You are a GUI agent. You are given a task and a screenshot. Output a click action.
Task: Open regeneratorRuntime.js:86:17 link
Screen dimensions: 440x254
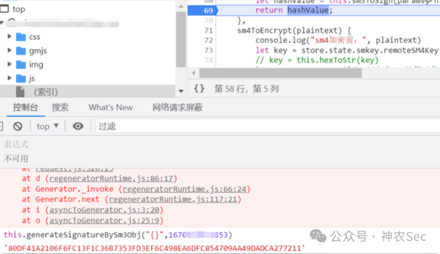click(111, 179)
